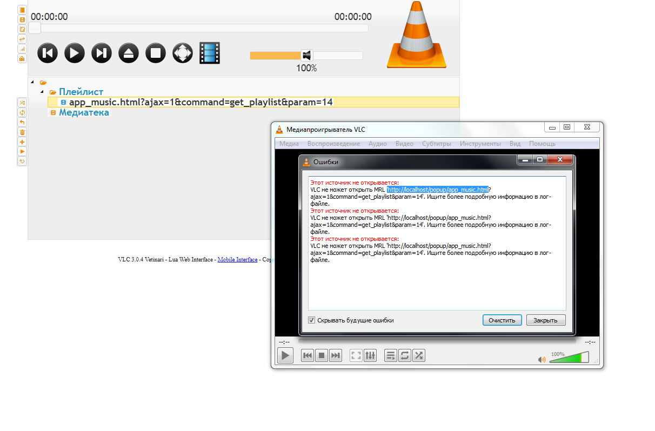
Task: Click the large VLC cone logo
Action: point(417,35)
